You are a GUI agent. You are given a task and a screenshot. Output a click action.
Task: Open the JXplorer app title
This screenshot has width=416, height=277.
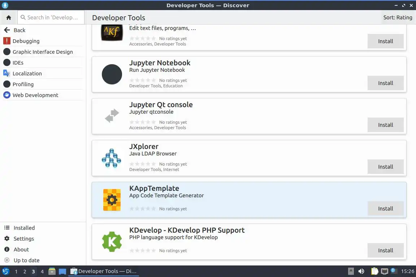click(144, 146)
